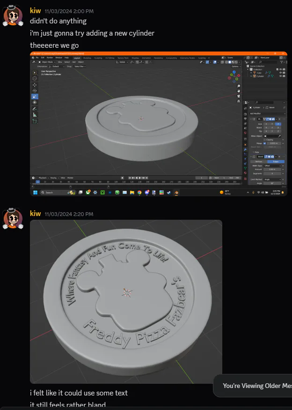Viewport: 292px width, 410px height.
Task: Click kiw's username on the 2:20 PM message
Action: click(x=35, y=214)
